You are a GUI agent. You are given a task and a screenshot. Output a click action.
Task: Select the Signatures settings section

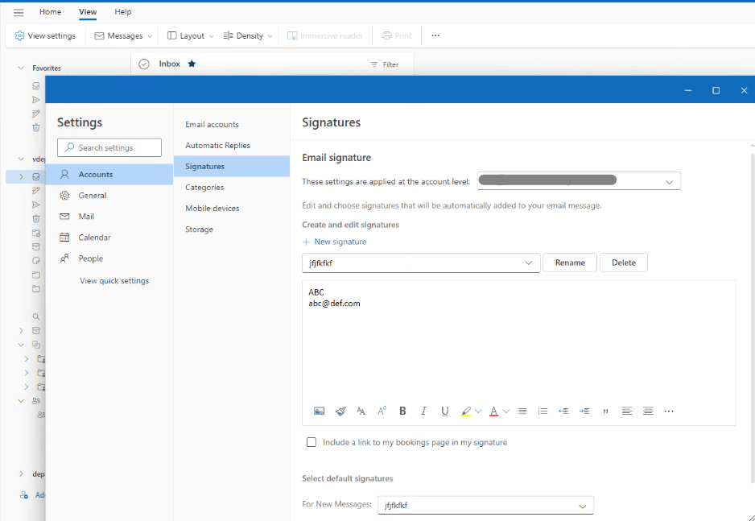[x=232, y=166]
